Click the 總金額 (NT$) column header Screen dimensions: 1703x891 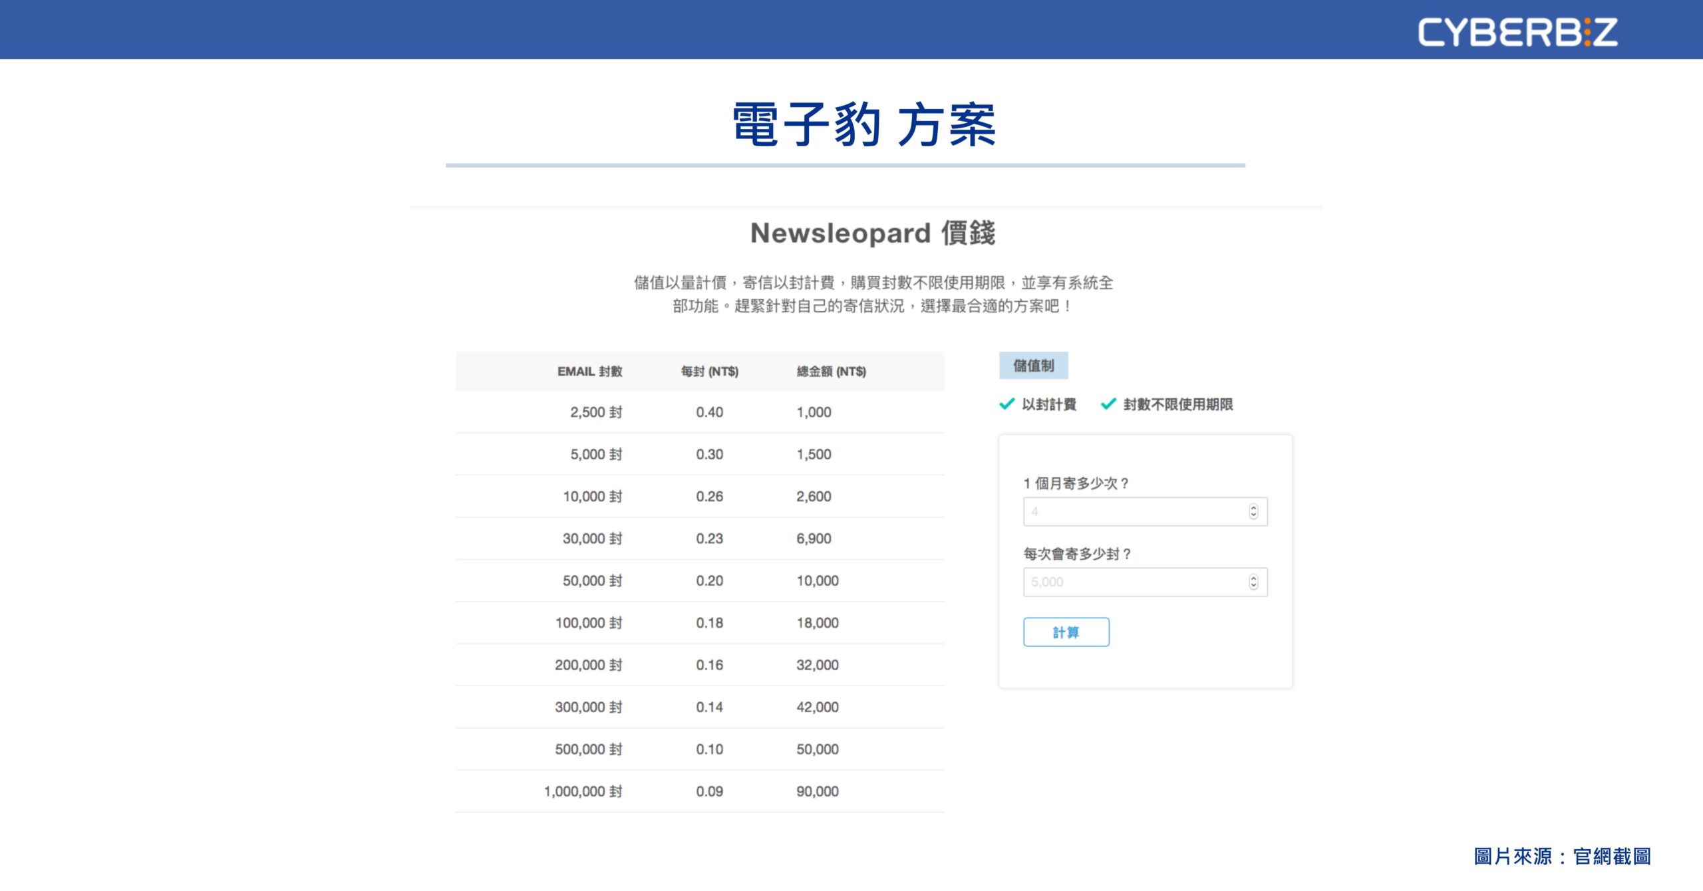(x=831, y=371)
